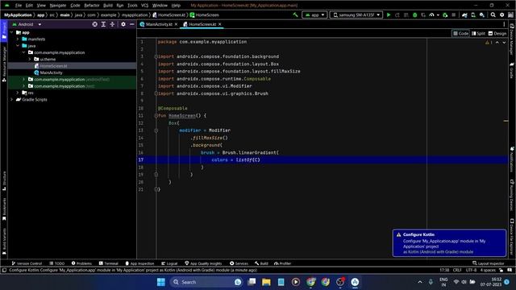Open the Logcat tool window
The image size is (516, 290).
[x=169, y=263]
